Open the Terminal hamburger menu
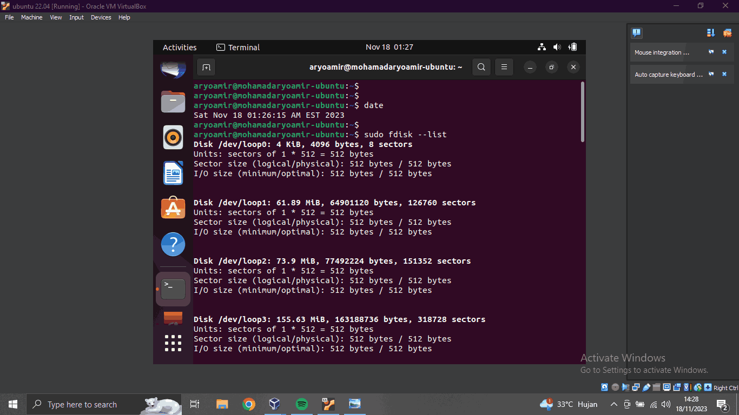The height and width of the screenshot is (415, 739). coord(504,68)
